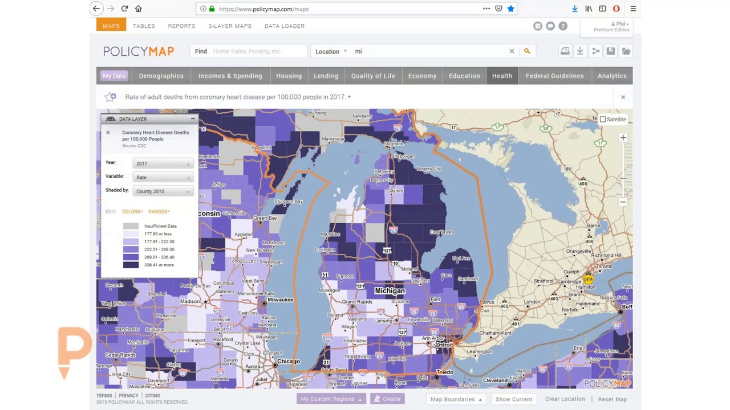Click the Create custom region button
Screen dimensions: 730x410
point(387,399)
